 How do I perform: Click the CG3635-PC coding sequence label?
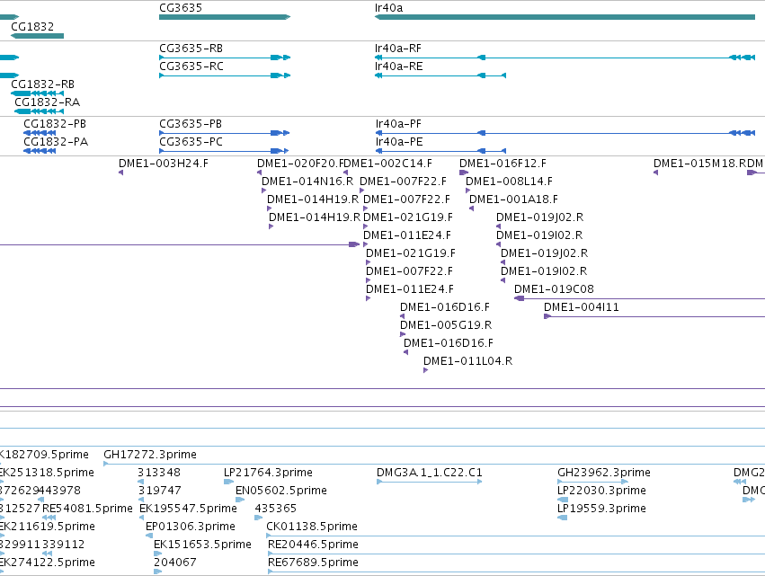pos(191,142)
